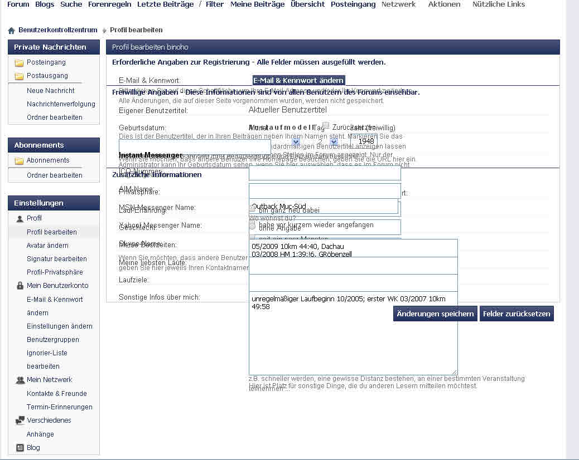The image size is (579, 460).
Task: Open the birth day dropdown
Action: [x=334, y=142]
